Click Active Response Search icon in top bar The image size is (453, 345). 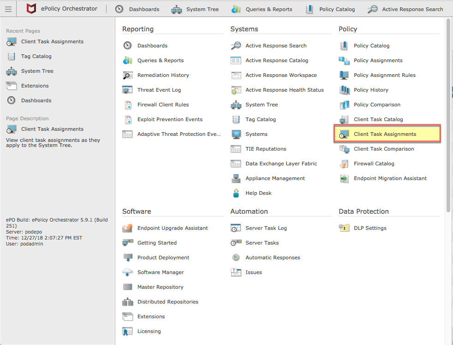(372, 9)
